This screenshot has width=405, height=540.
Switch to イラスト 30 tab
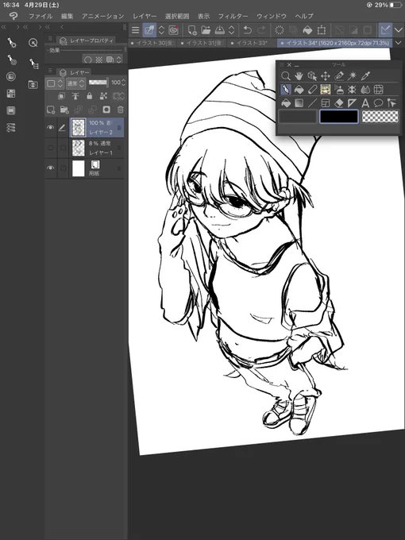click(x=152, y=43)
